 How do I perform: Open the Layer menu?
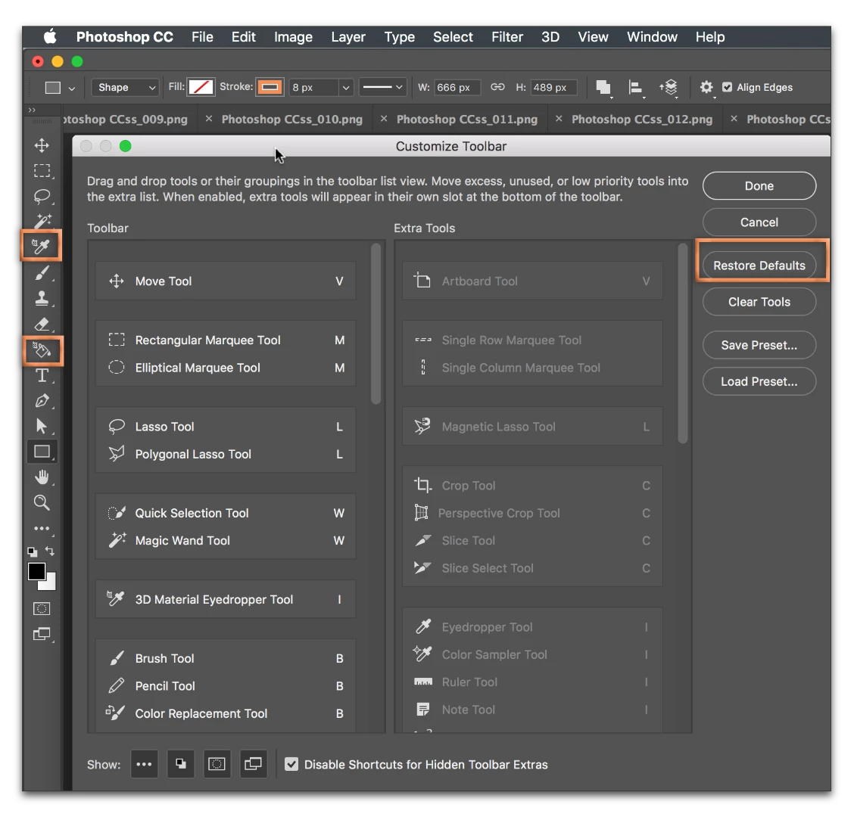pyautogui.click(x=348, y=37)
